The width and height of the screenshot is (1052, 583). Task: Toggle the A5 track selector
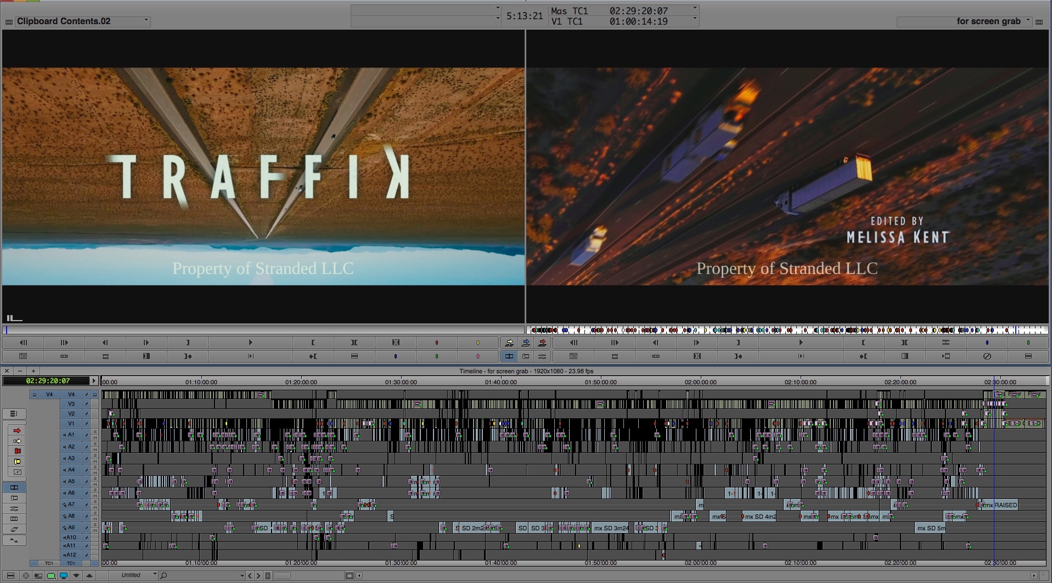pyautogui.click(x=71, y=481)
